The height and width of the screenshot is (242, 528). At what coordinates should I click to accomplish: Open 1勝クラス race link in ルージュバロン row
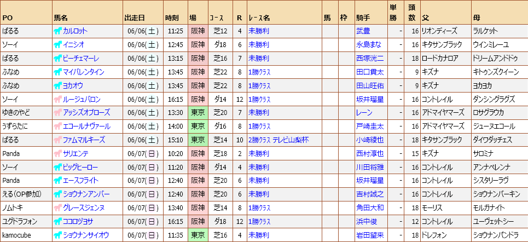(259, 100)
